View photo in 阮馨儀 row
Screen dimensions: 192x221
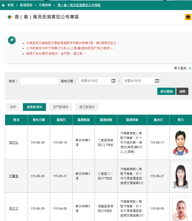pyautogui.click(x=181, y=176)
